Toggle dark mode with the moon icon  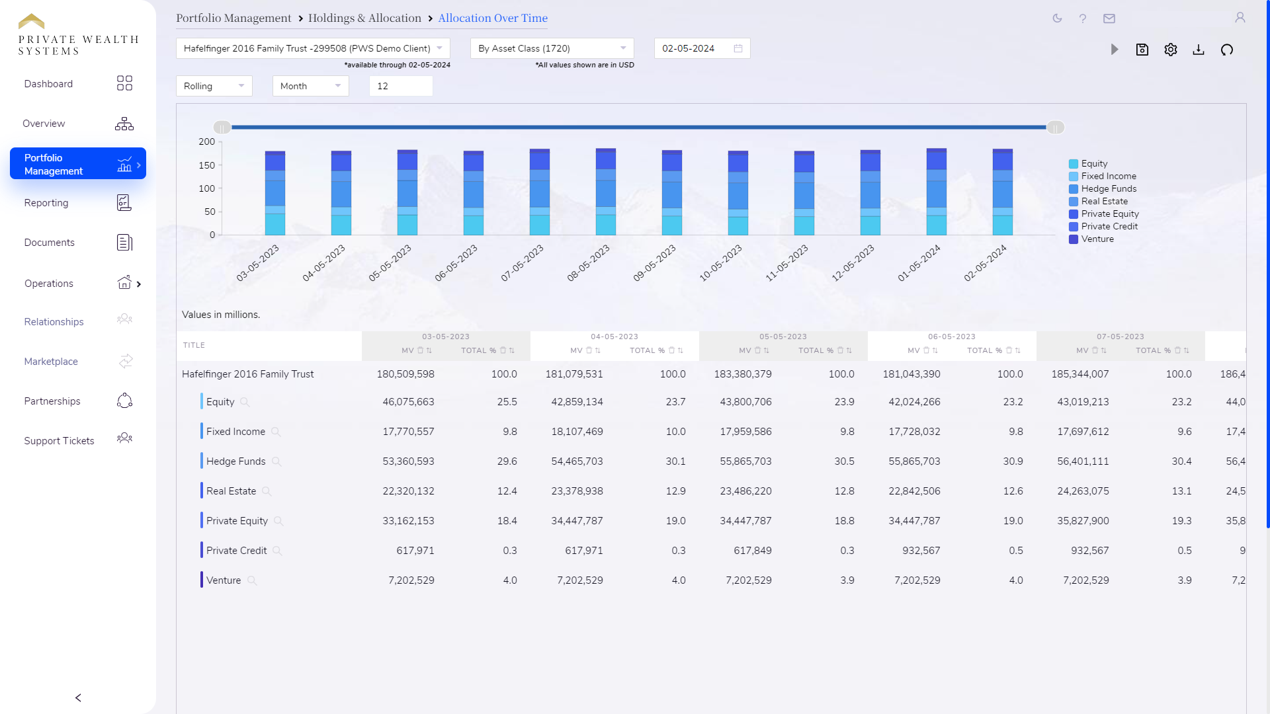tap(1056, 19)
